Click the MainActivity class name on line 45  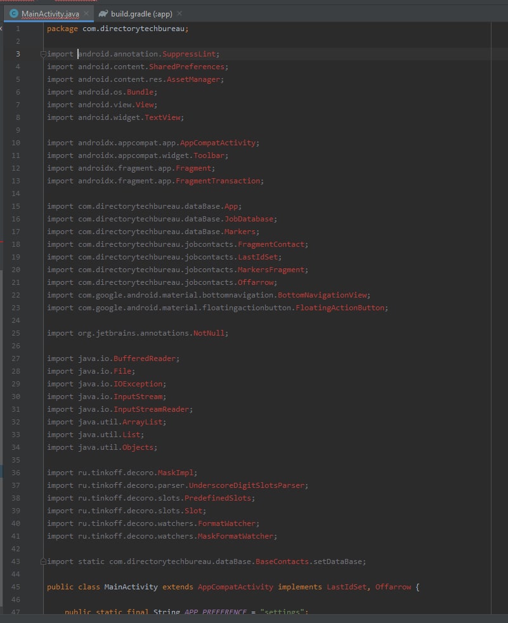click(131, 587)
